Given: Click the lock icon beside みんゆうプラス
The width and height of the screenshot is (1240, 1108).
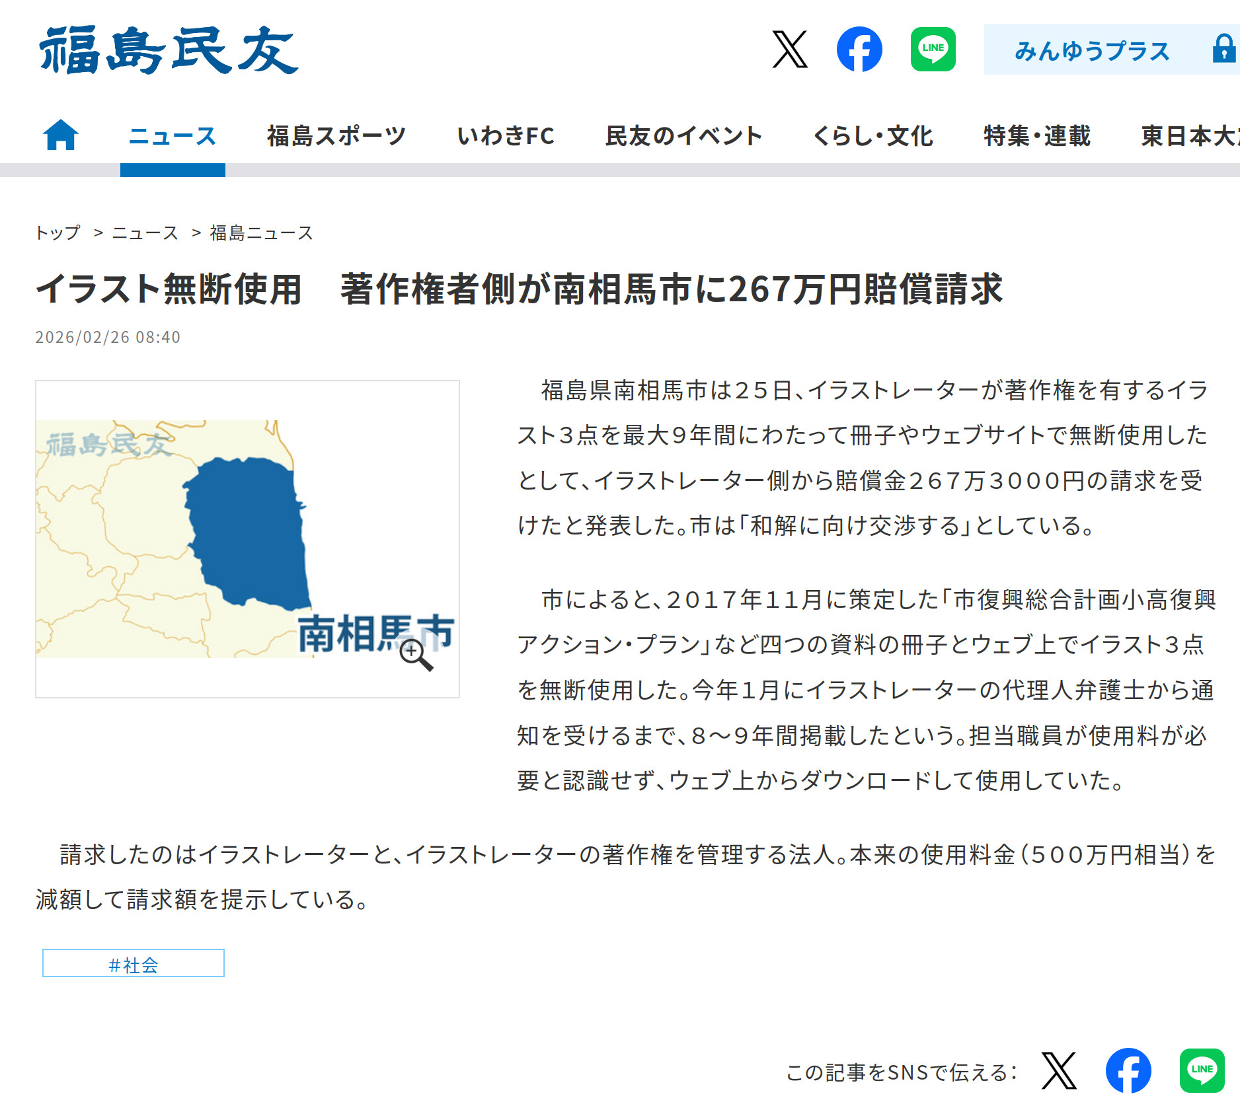Looking at the screenshot, I should tap(1223, 50).
